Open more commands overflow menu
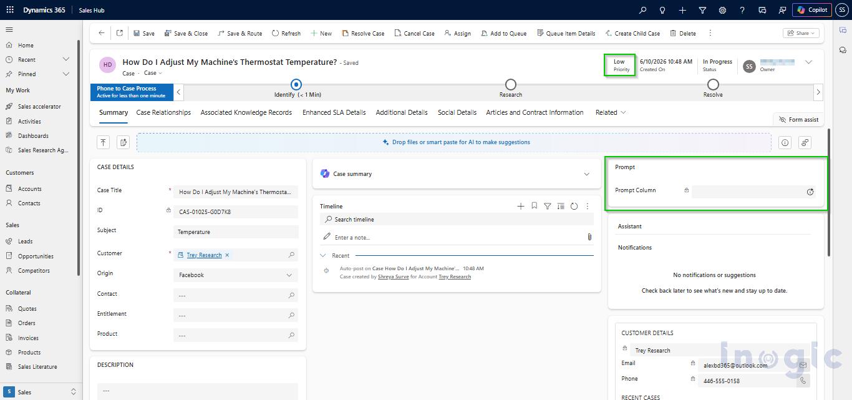The image size is (852, 400). point(710,33)
